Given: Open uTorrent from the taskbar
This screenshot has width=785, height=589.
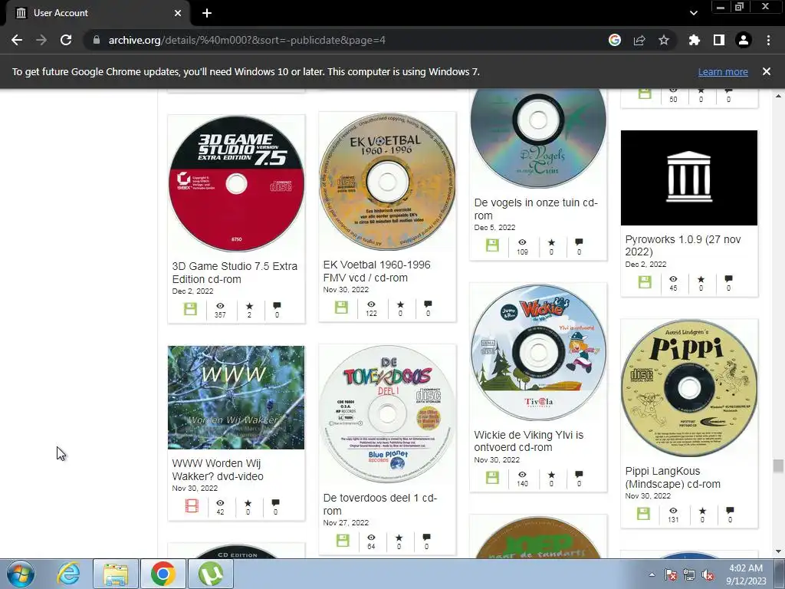Looking at the screenshot, I should pos(210,574).
